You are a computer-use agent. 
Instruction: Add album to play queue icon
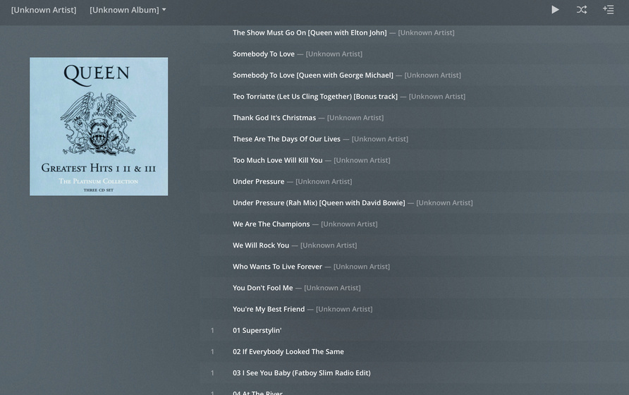tap(608, 10)
